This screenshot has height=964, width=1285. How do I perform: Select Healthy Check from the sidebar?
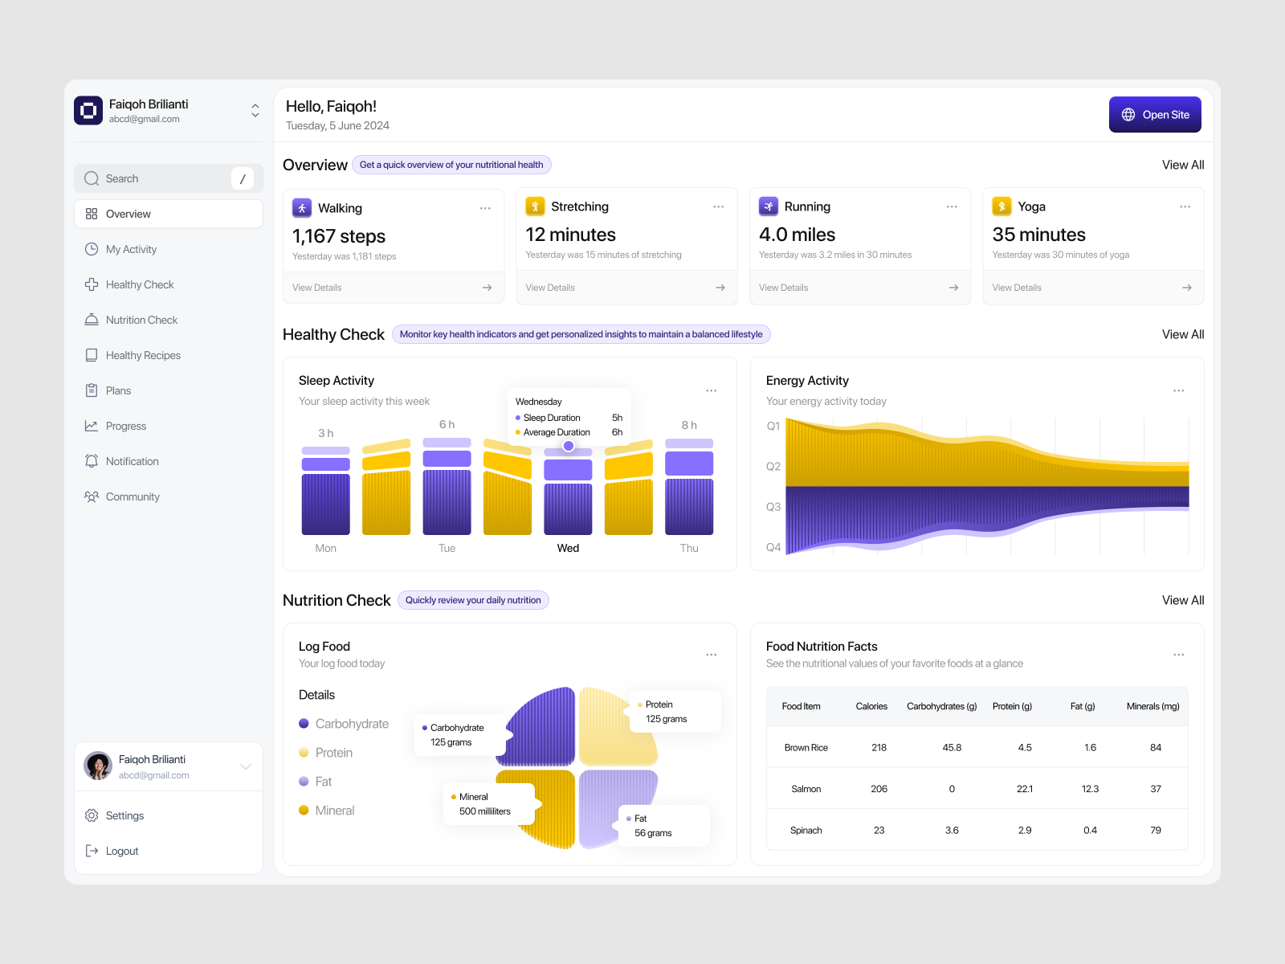pyautogui.click(x=140, y=284)
